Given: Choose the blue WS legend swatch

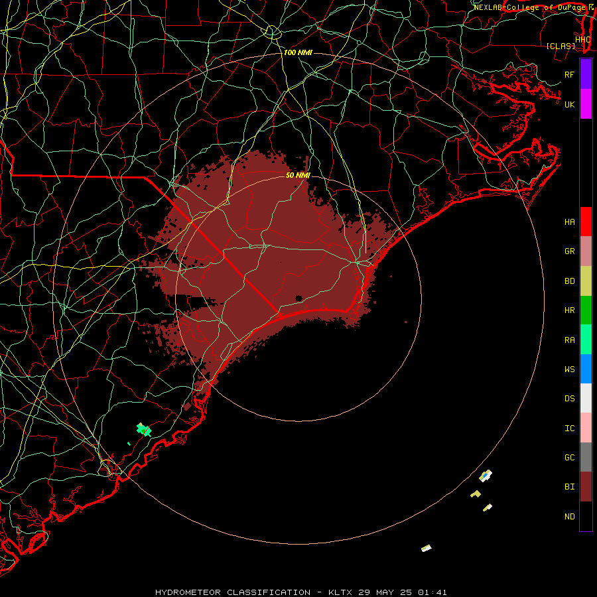Looking at the screenshot, I should click(x=586, y=369).
